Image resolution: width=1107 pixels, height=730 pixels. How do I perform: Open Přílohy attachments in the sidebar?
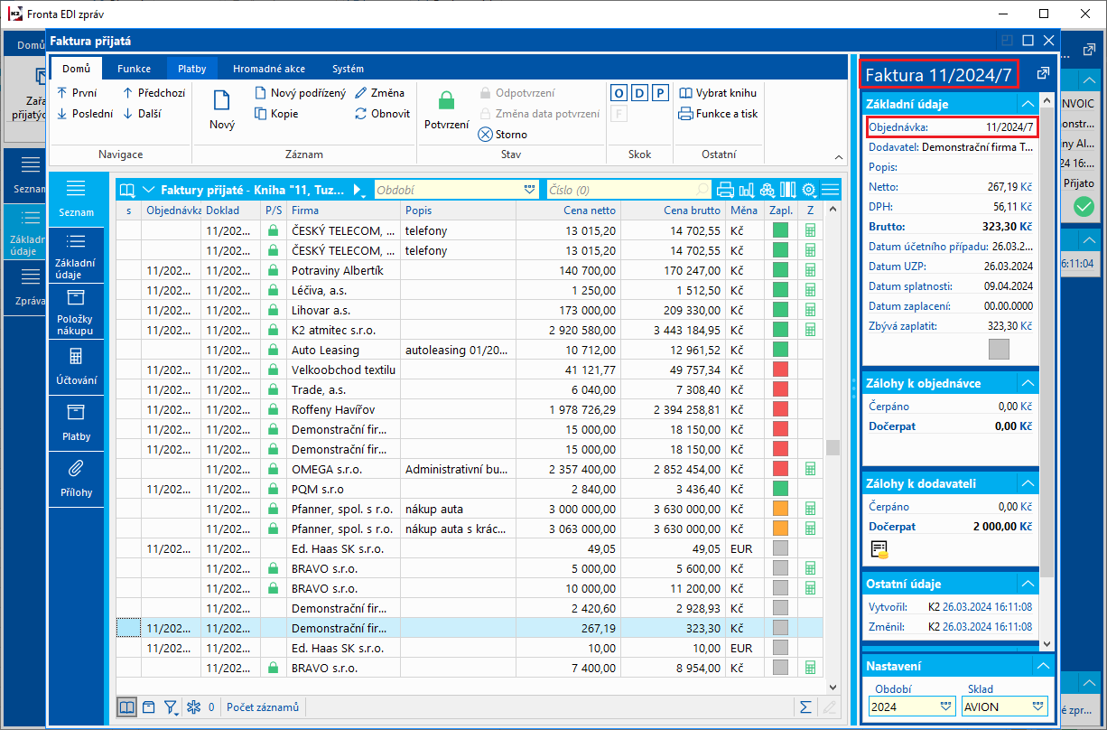point(76,479)
